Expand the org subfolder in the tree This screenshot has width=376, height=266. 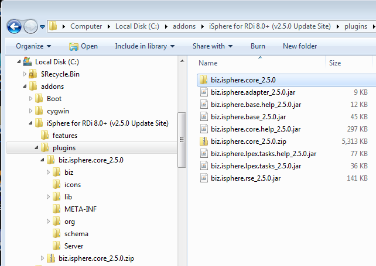pyautogui.click(x=48, y=221)
